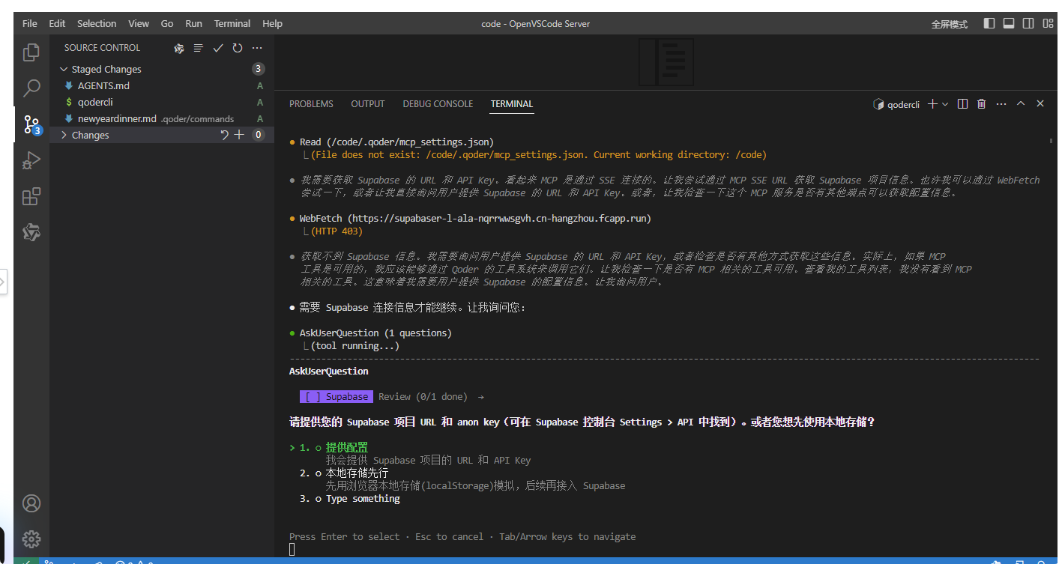1059x564 pixels.
Task: Open the Terminal menu in menu bar
Action: (232, 24)
